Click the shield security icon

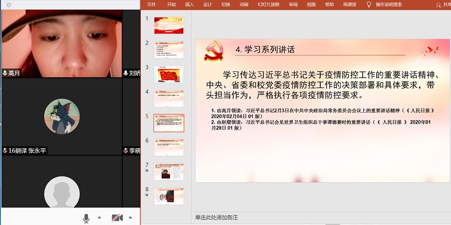tap(8, 4)
